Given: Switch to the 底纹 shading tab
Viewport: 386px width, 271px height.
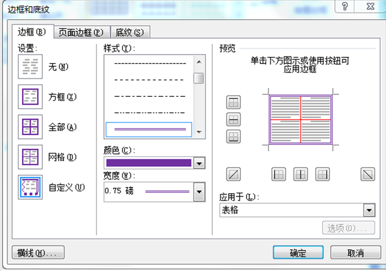Looking at the screenshot, I should 130,32.
